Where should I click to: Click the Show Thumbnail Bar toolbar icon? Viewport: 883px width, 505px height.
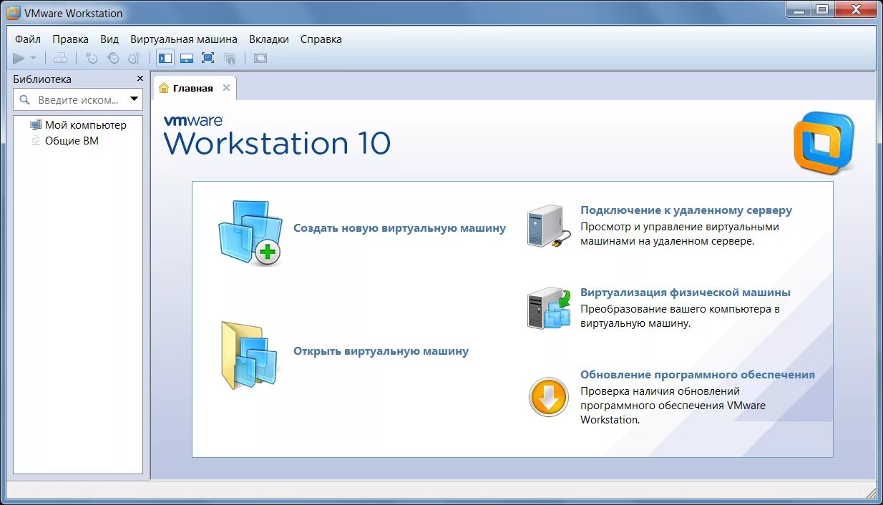tap(187, 58)
